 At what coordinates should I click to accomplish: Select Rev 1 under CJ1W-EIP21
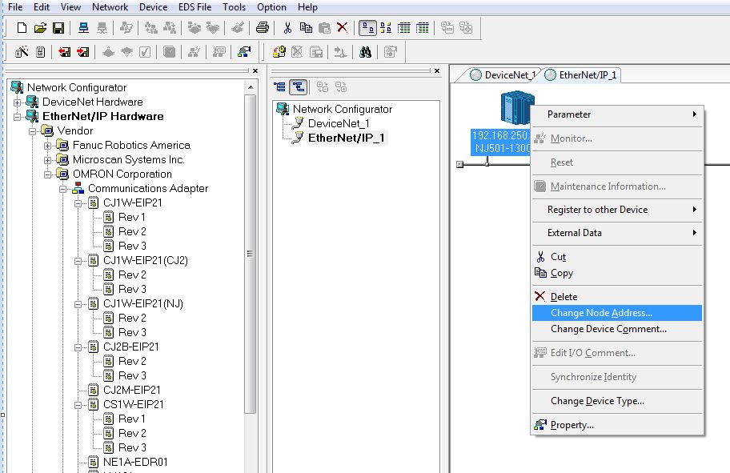click(x=132, y=218)
